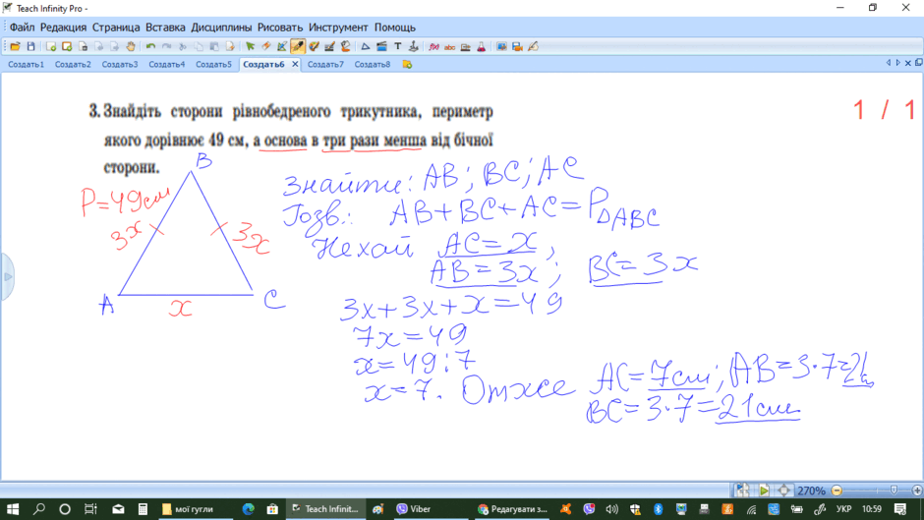Open Microsoft Edge from taskbar
The image size is (924, 520).
(248, 509)
